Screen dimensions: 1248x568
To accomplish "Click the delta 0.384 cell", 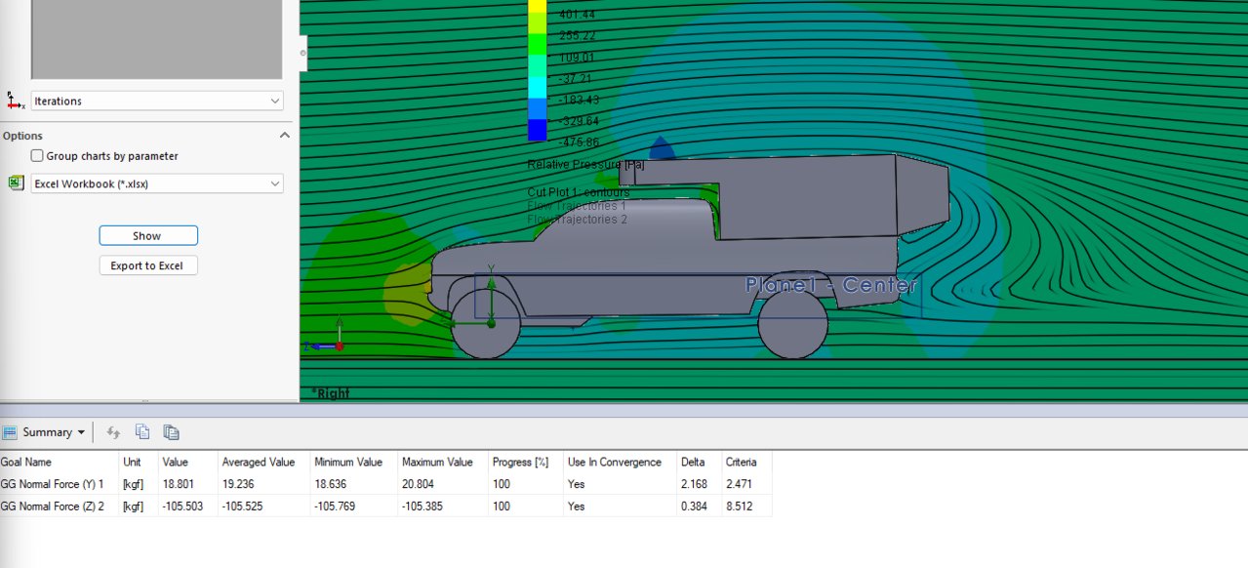I will (695, 507).
